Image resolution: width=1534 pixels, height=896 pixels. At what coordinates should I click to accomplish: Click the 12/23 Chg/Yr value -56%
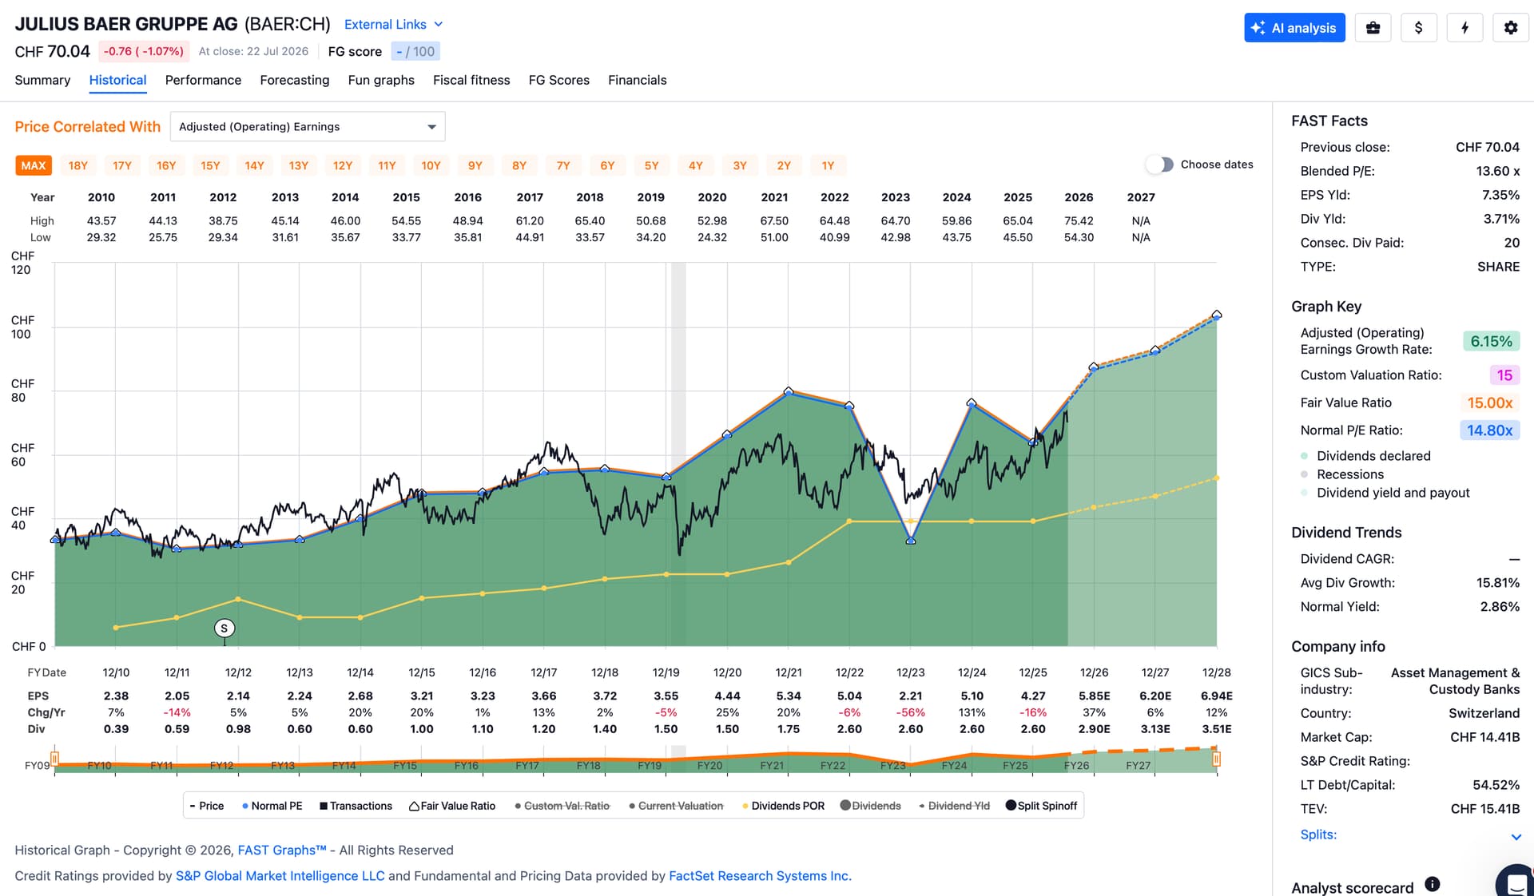coord(910,712)
